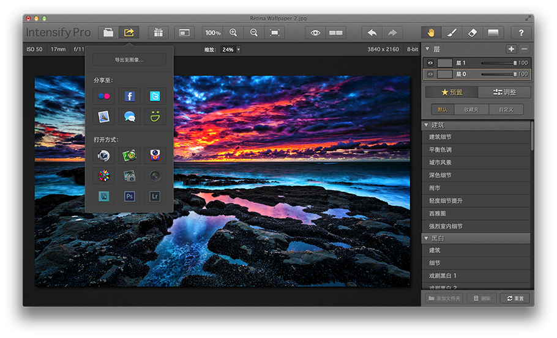Screen dimensions: 557x338
Task: Open the 缩放 24% zoom dropdown
Action: coord(231,50)
